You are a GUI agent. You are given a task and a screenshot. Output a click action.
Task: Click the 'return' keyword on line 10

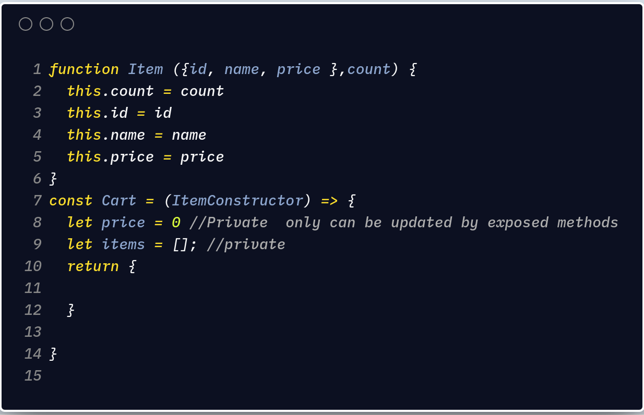pos(93,266)
